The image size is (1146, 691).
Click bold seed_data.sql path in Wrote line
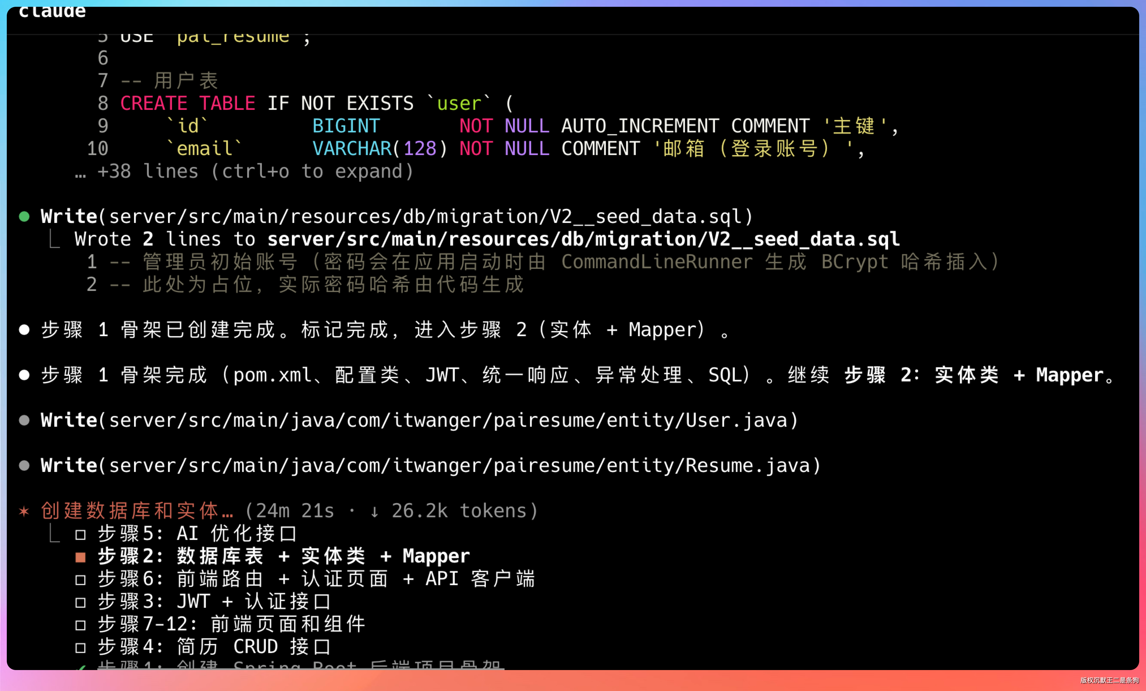click(x=583, y=239)
